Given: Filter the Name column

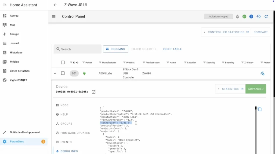Looking at the screenshot, I should [x=168, y=63].
